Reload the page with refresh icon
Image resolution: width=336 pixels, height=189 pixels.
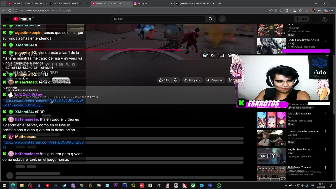[x=10, y=10]
